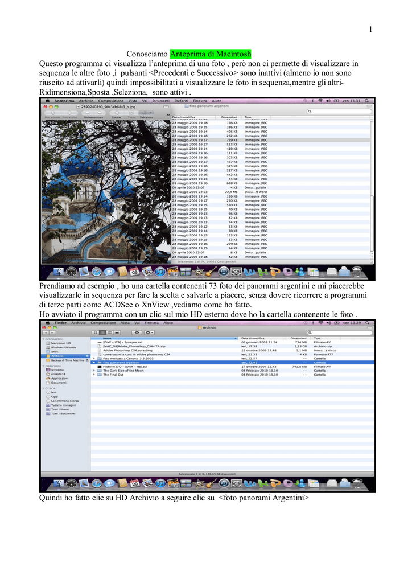The image size is (412, 583).
Task: Click the Nome column header in Archivio window
Action: [108, 338]
